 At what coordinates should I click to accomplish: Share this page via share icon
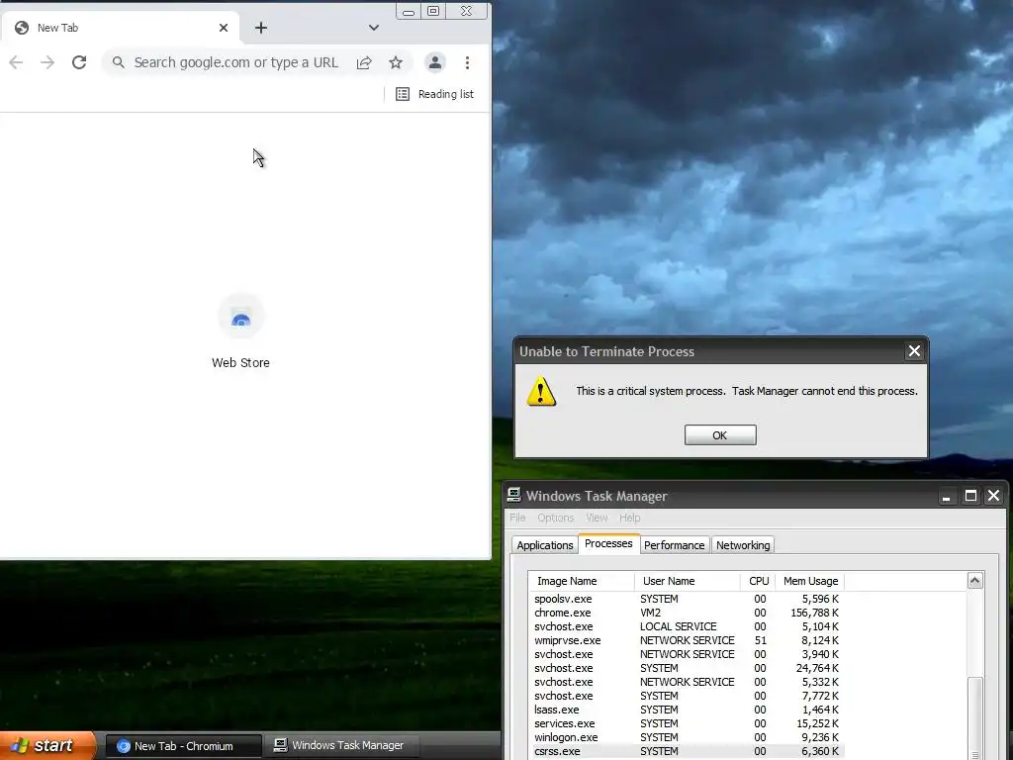(x=364, y=62)
